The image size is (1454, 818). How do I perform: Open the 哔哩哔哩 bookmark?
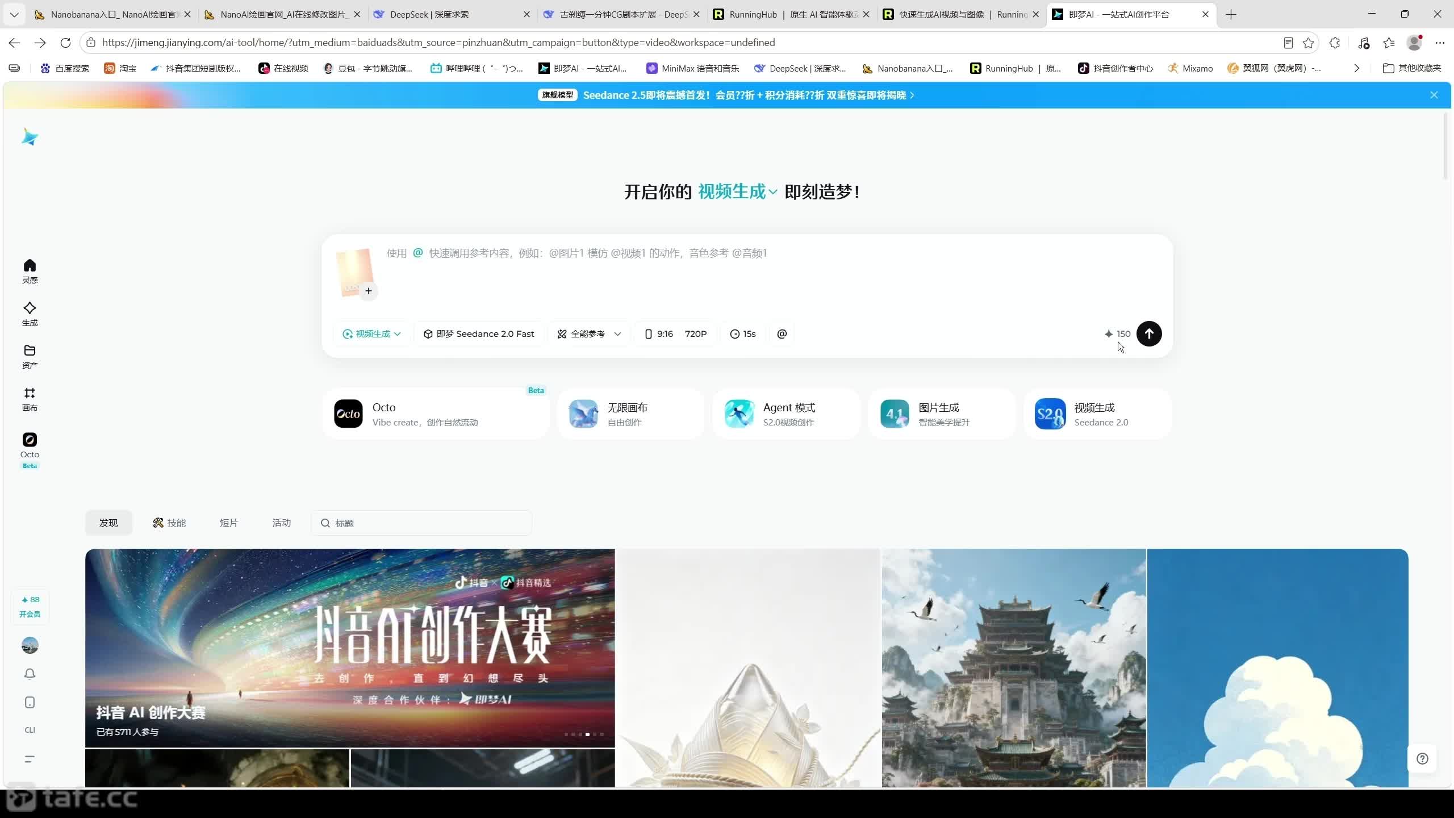(477, 68)
